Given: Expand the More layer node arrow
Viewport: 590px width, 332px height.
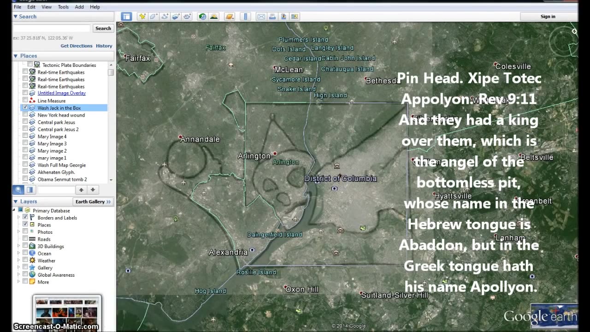Looking at the screenshot, I should coord(19,282).
